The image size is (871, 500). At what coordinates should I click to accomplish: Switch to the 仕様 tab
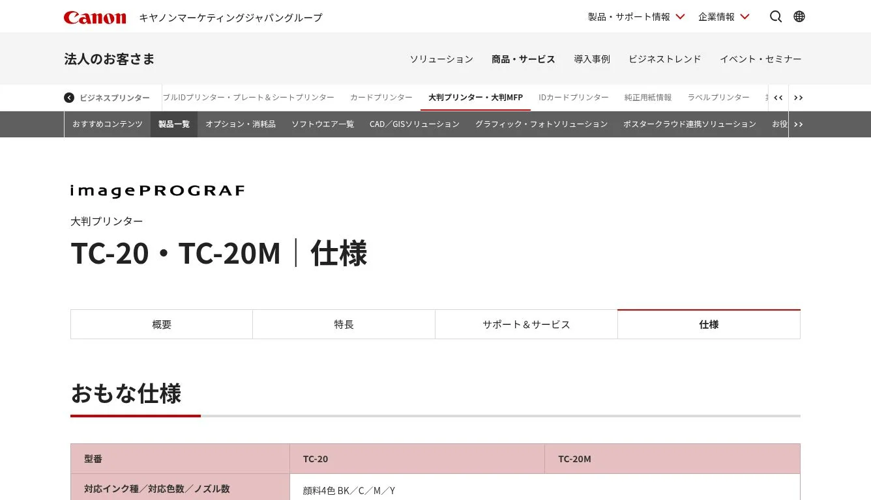tap(709, 324)
